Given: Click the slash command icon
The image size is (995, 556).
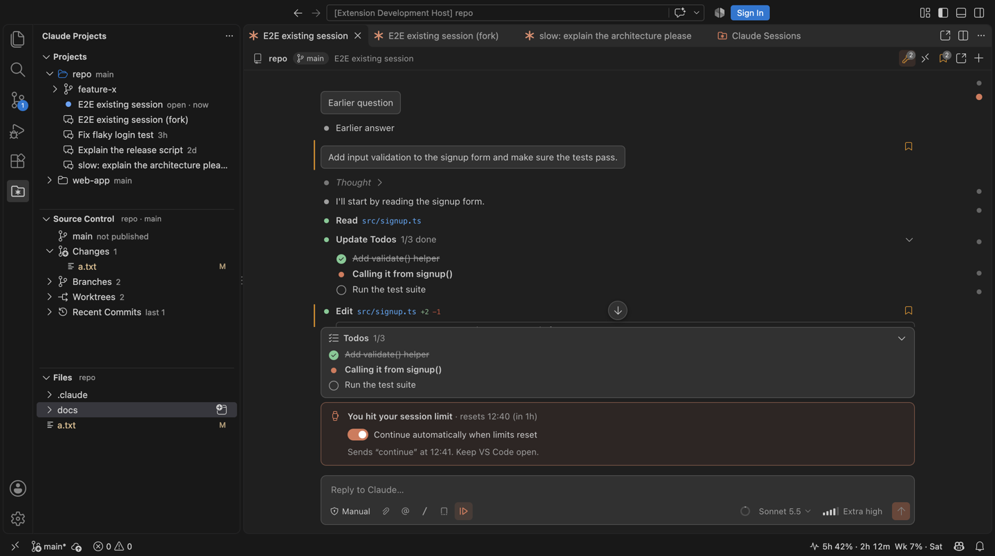Looking at the screenshot, I should (x=425, y=511).
